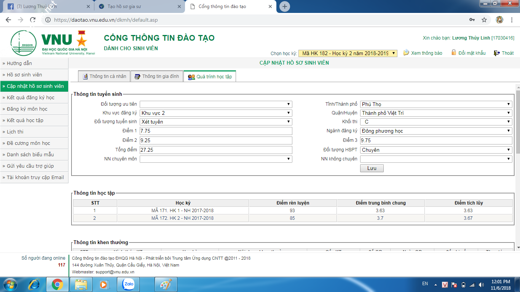Viewport: 520px width, 292px height.
Task: Expand the Tỉnh/Thành phố dropdown
Action: (436, 104)
